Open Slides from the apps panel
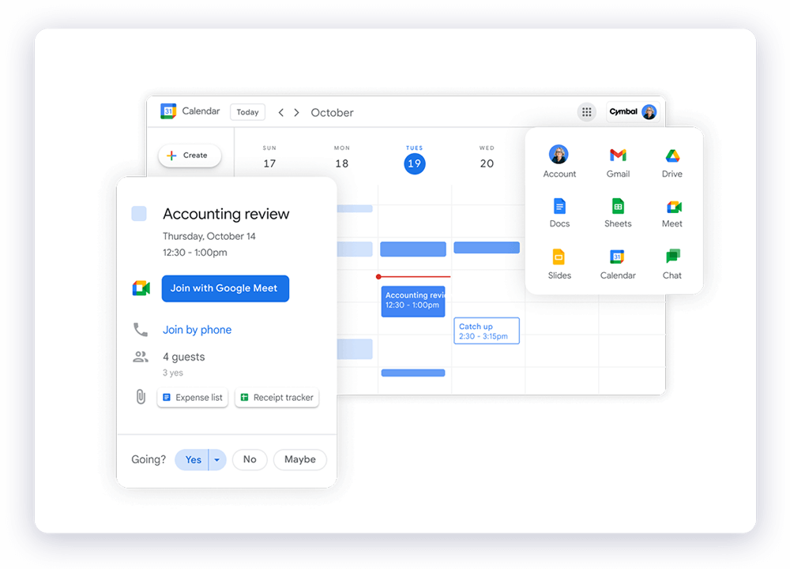This screenshot has height=569, width=790. pos(559,264)
